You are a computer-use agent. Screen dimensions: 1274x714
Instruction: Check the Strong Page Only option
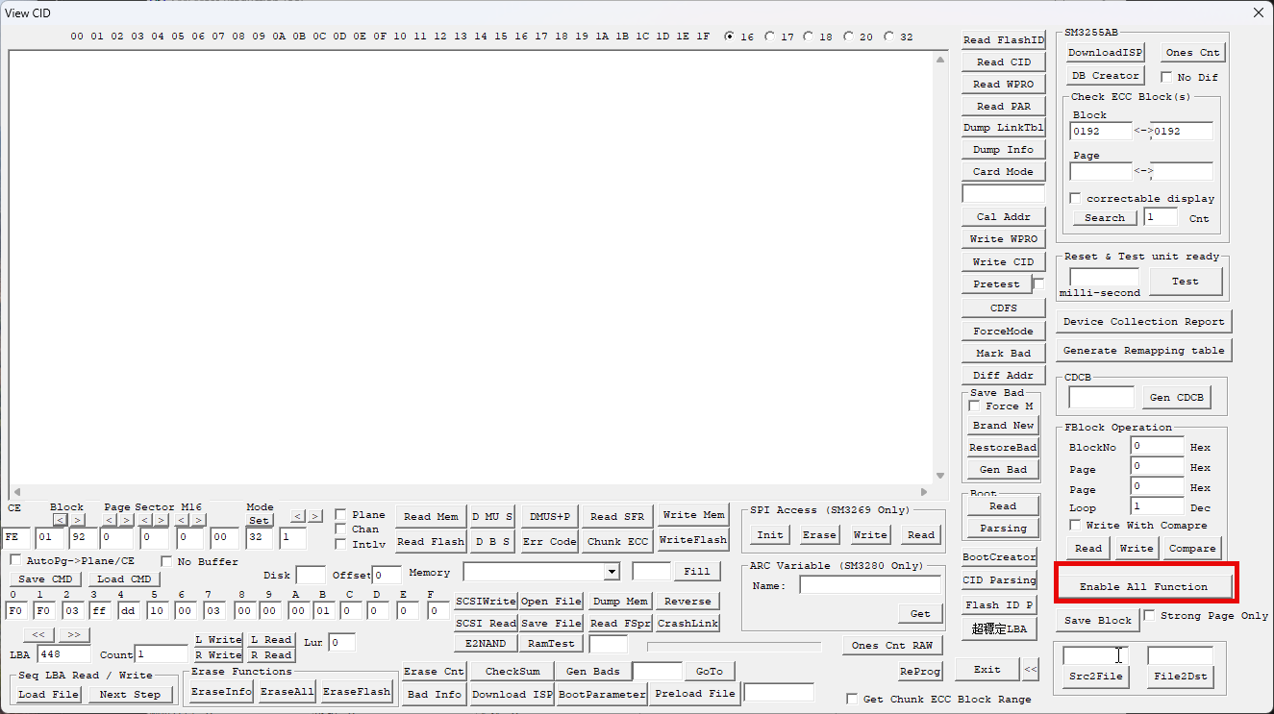1149,615
